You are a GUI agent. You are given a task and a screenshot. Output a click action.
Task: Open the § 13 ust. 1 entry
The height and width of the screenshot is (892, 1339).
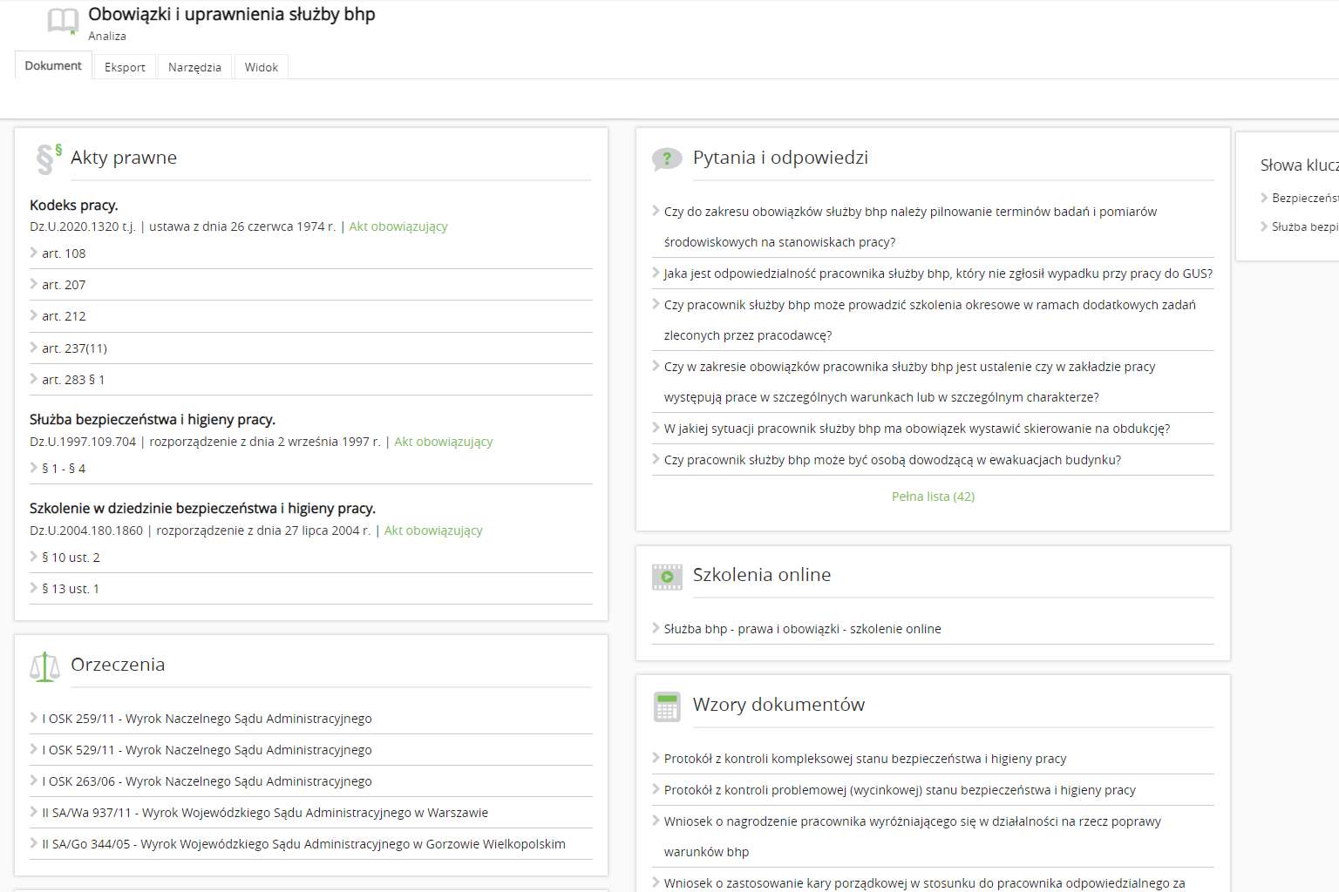71,589
